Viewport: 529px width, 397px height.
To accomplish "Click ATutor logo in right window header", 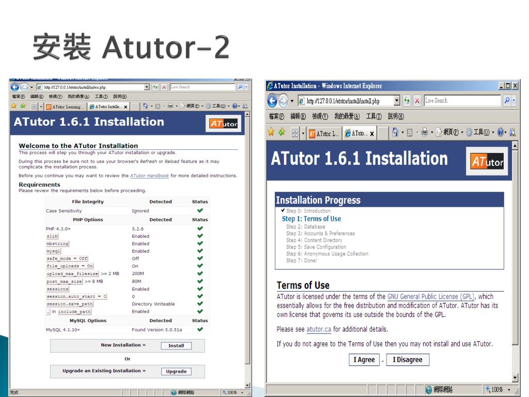I will coord(487,161).
